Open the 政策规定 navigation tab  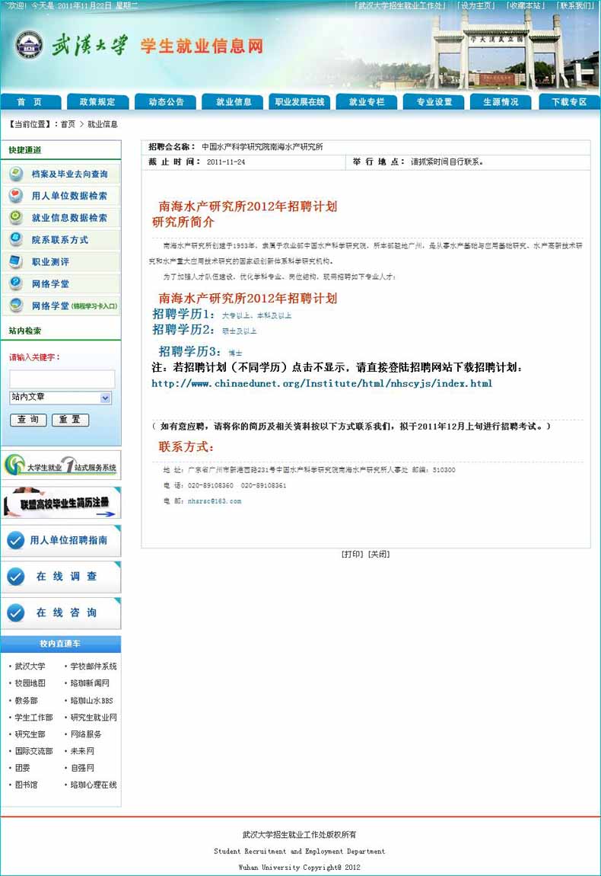tap(97, 101)
